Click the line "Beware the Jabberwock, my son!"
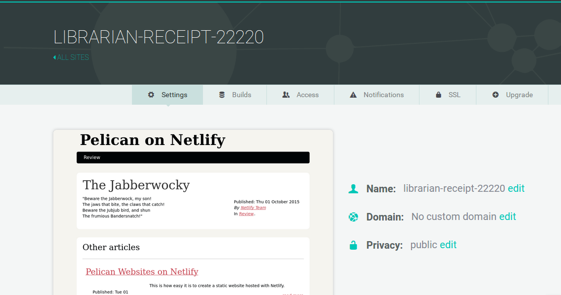 [x=117, y=199]
